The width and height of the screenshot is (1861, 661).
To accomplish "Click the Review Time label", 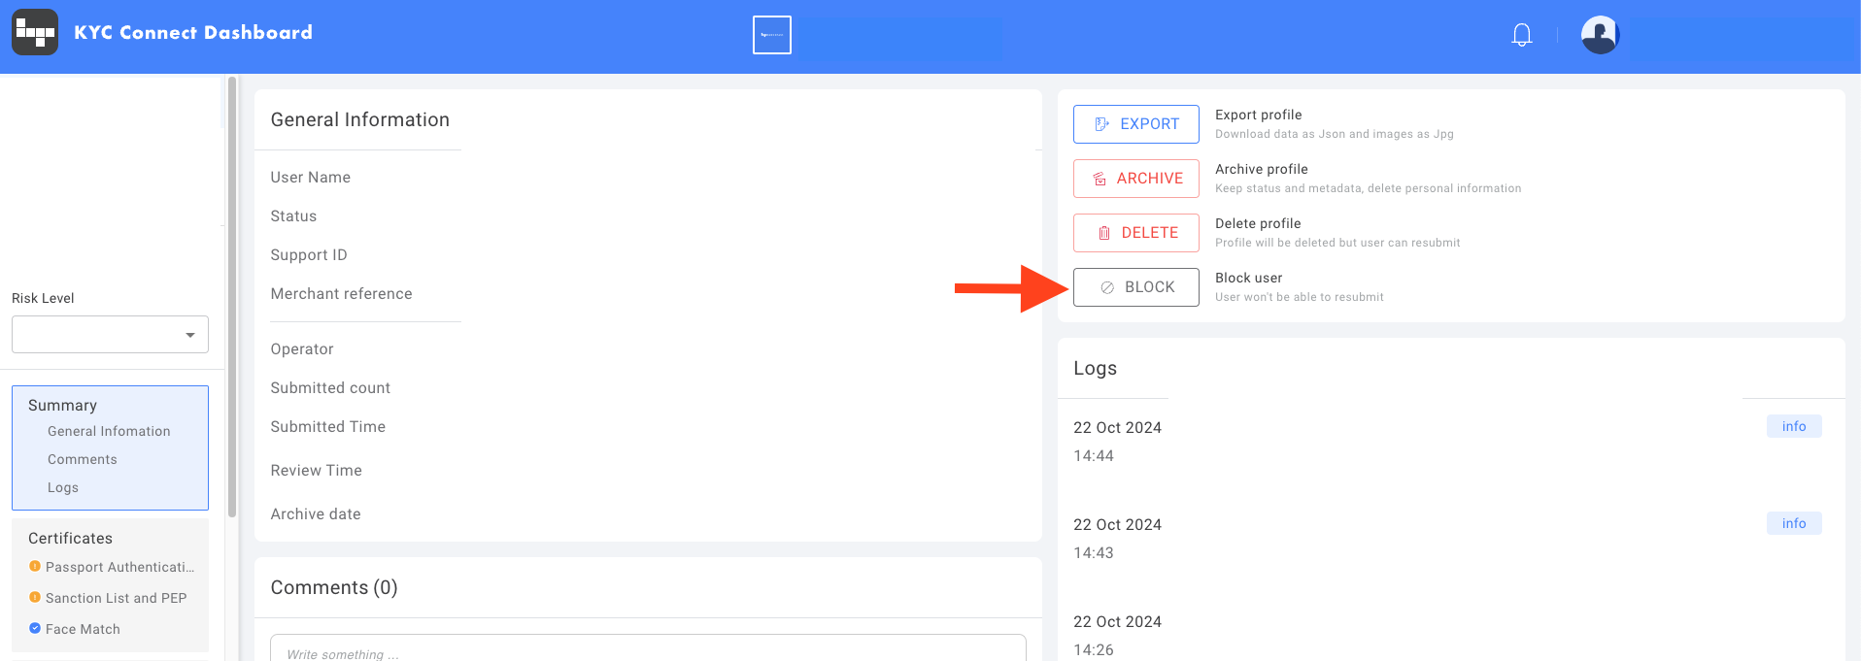I will [x=316, y=470].
